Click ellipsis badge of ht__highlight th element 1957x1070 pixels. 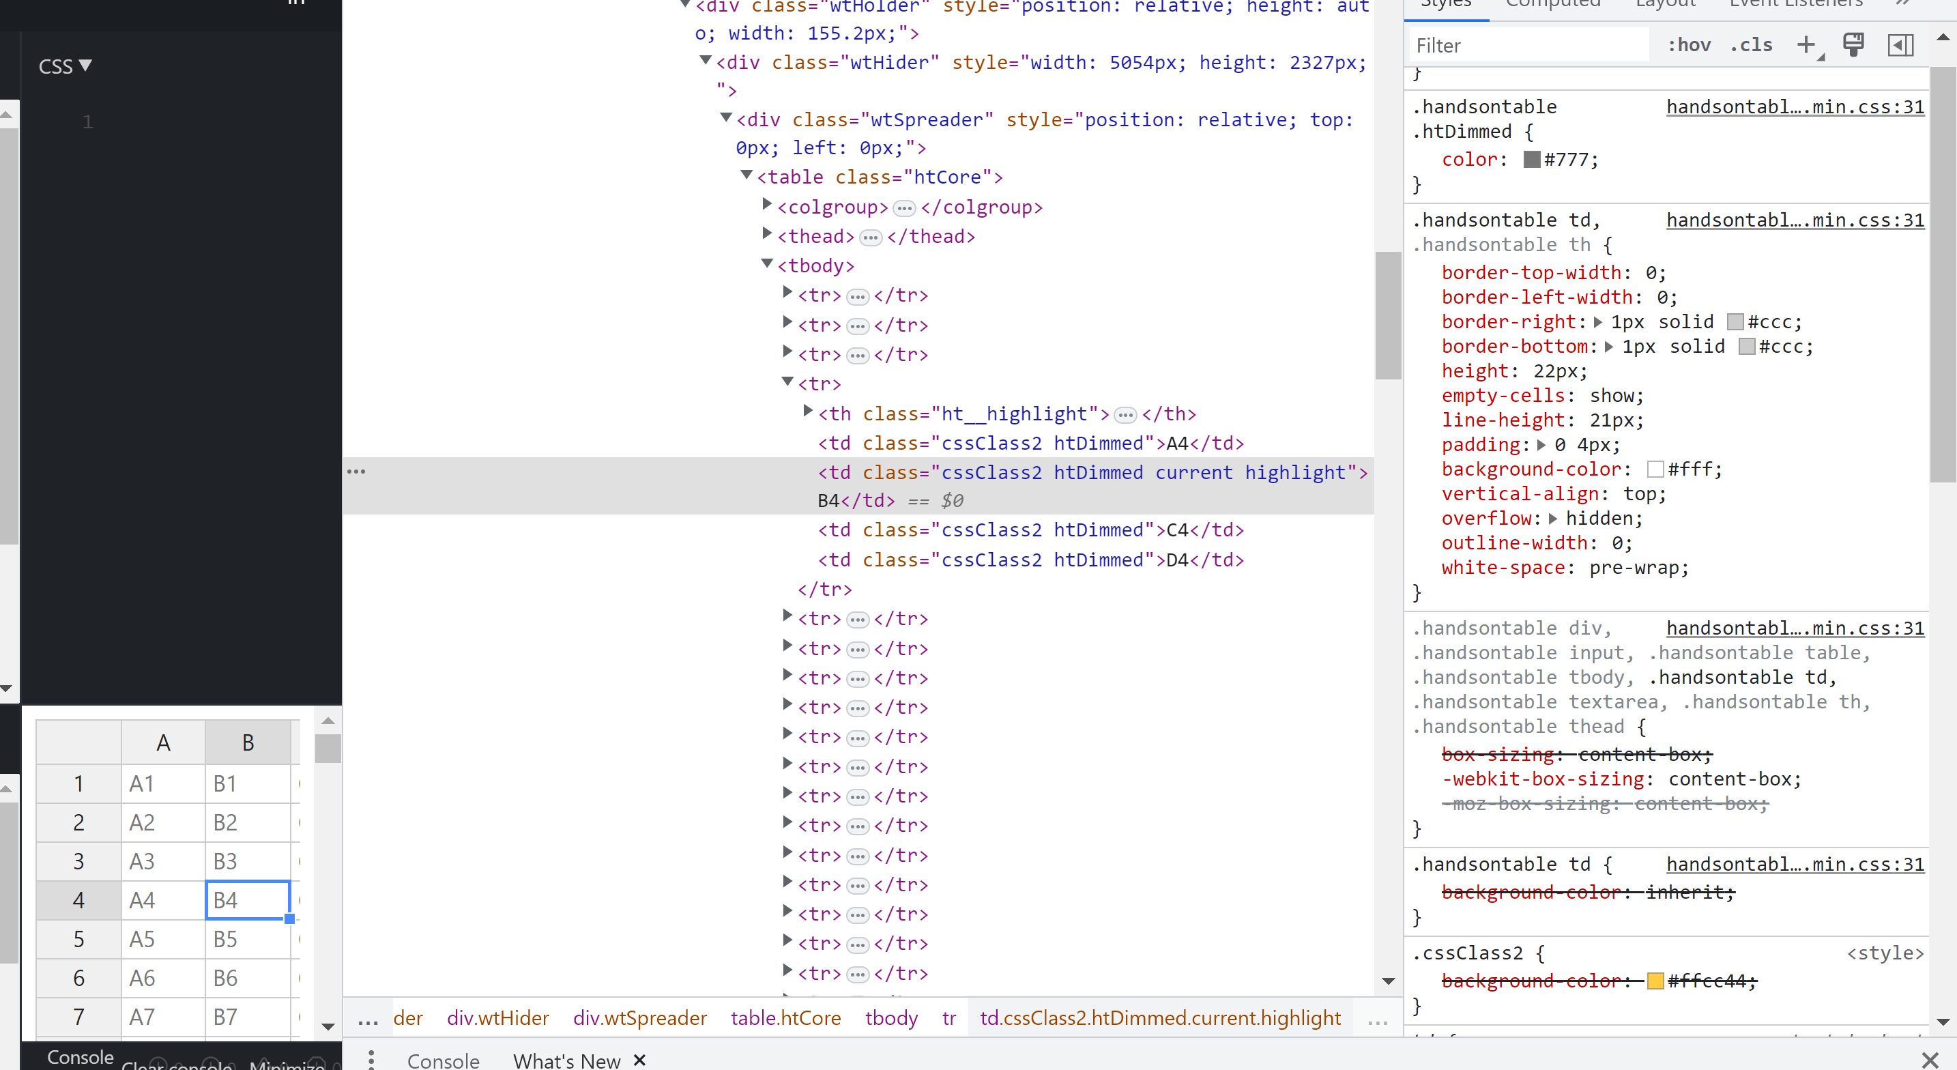point(1125,414)
